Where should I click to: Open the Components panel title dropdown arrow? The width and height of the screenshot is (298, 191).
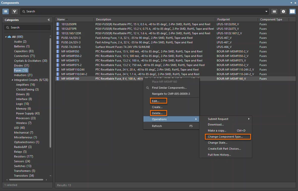[291, 3]
